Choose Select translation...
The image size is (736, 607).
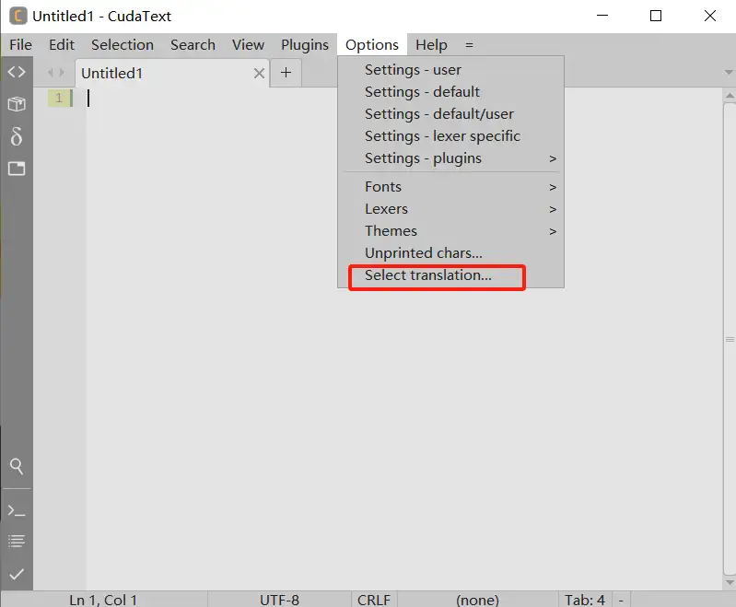click(x=450, y=275)
